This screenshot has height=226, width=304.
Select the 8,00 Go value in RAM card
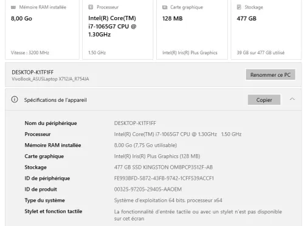21,18
